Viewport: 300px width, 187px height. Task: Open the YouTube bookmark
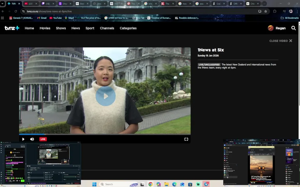(55, 18)
